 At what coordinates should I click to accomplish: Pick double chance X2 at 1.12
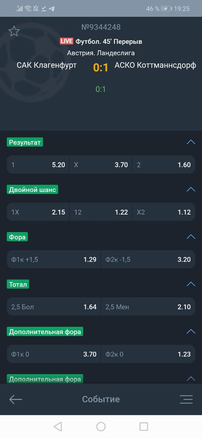pos(164,212)
